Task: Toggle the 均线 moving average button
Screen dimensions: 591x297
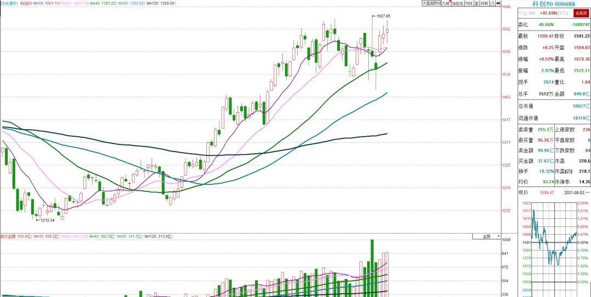Action: point(469,3)
